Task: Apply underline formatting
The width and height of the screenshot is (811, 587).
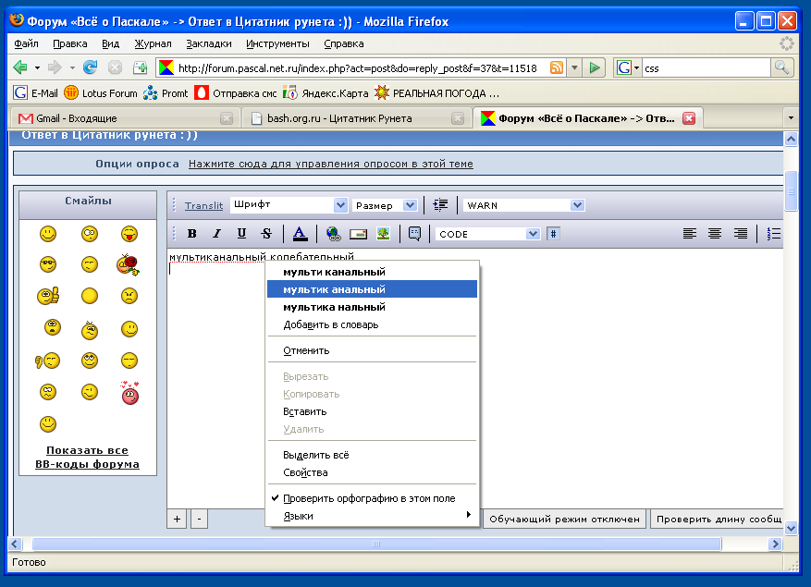Action: pyautogui.click(x=241, y=234)
